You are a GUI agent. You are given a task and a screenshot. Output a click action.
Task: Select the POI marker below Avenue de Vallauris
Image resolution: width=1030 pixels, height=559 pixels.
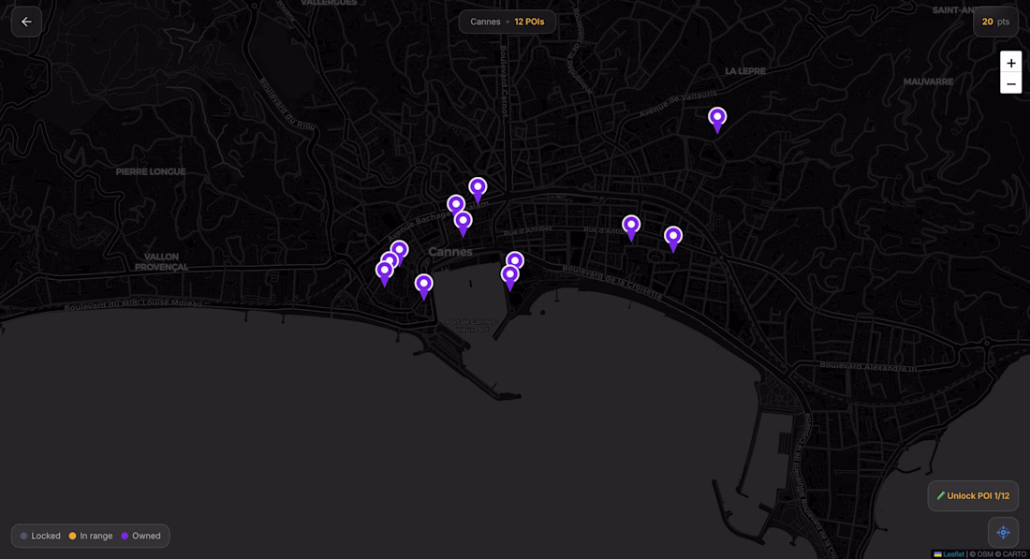click(x=717, y=120)
